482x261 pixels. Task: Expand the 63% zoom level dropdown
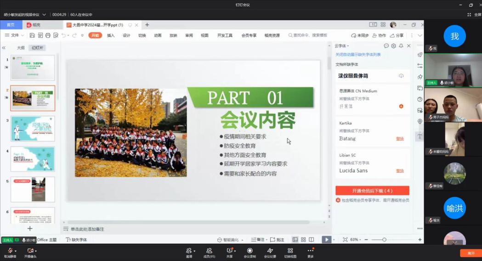tap(361, 240)
